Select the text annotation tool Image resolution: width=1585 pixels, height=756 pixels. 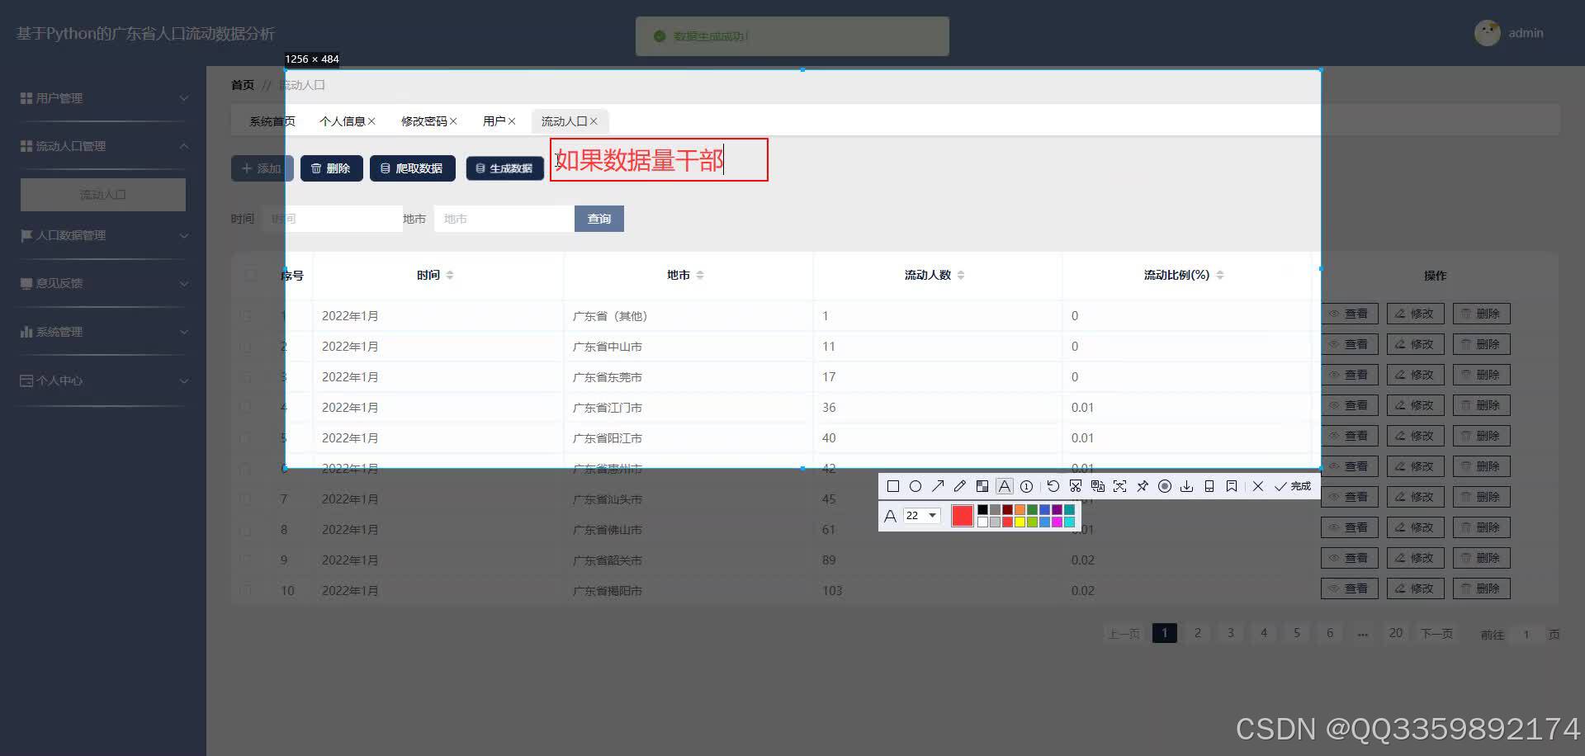point(1004,486)
